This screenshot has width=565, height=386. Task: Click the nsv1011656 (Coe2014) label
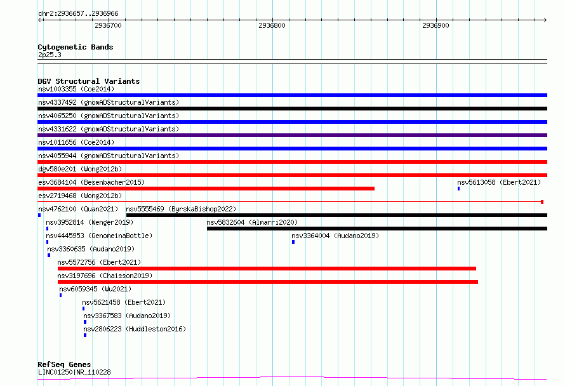(76, 142)
